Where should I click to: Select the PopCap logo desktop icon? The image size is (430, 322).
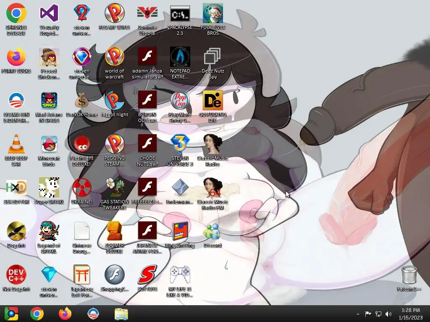click(180, 100)
